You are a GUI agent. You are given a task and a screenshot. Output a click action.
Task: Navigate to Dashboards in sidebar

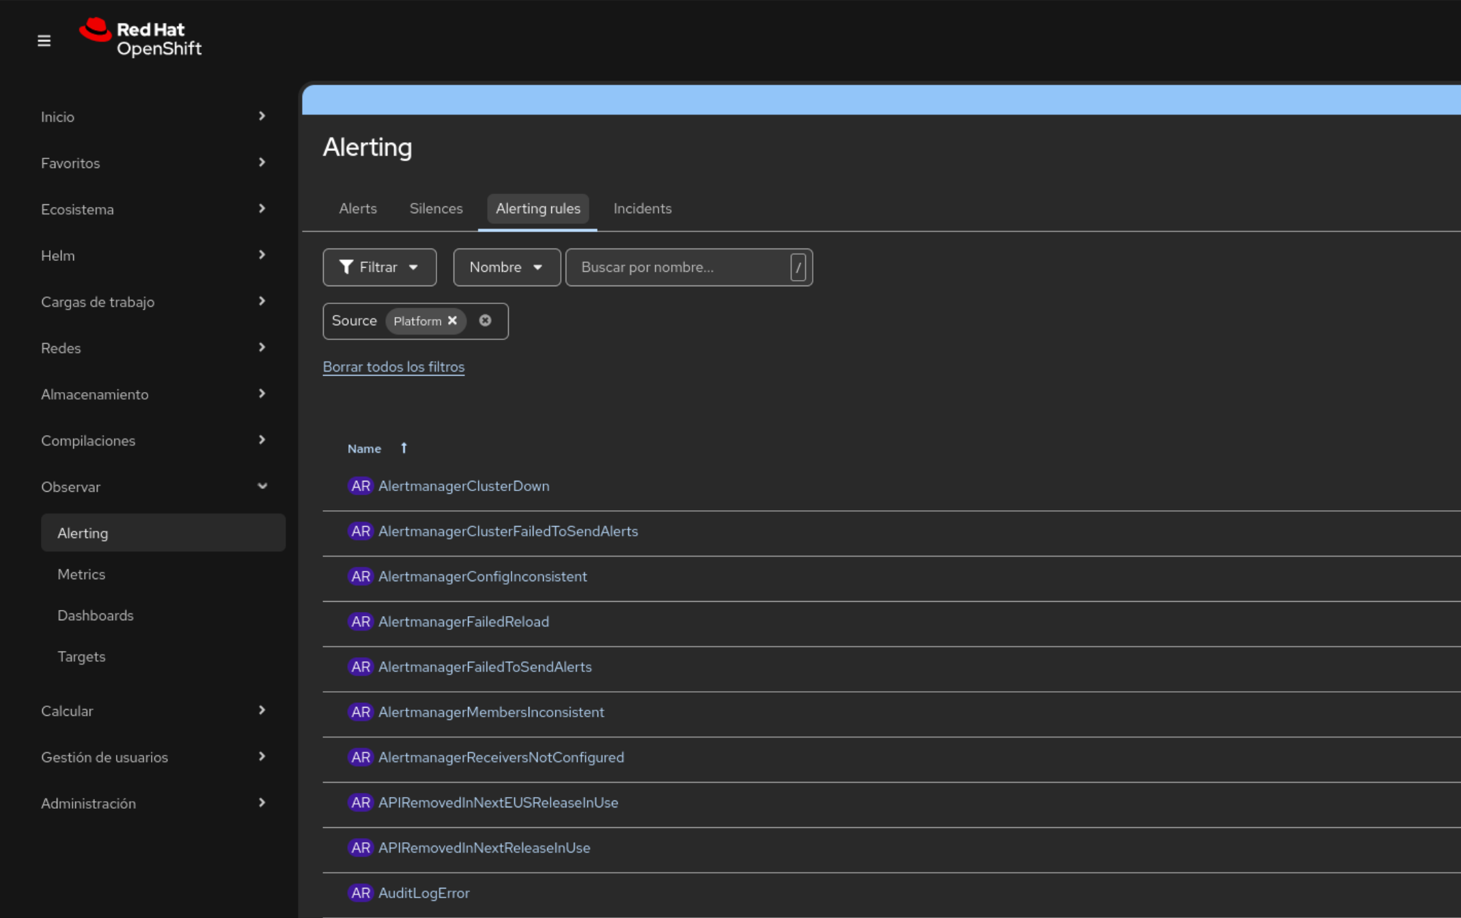click(96, 615)
